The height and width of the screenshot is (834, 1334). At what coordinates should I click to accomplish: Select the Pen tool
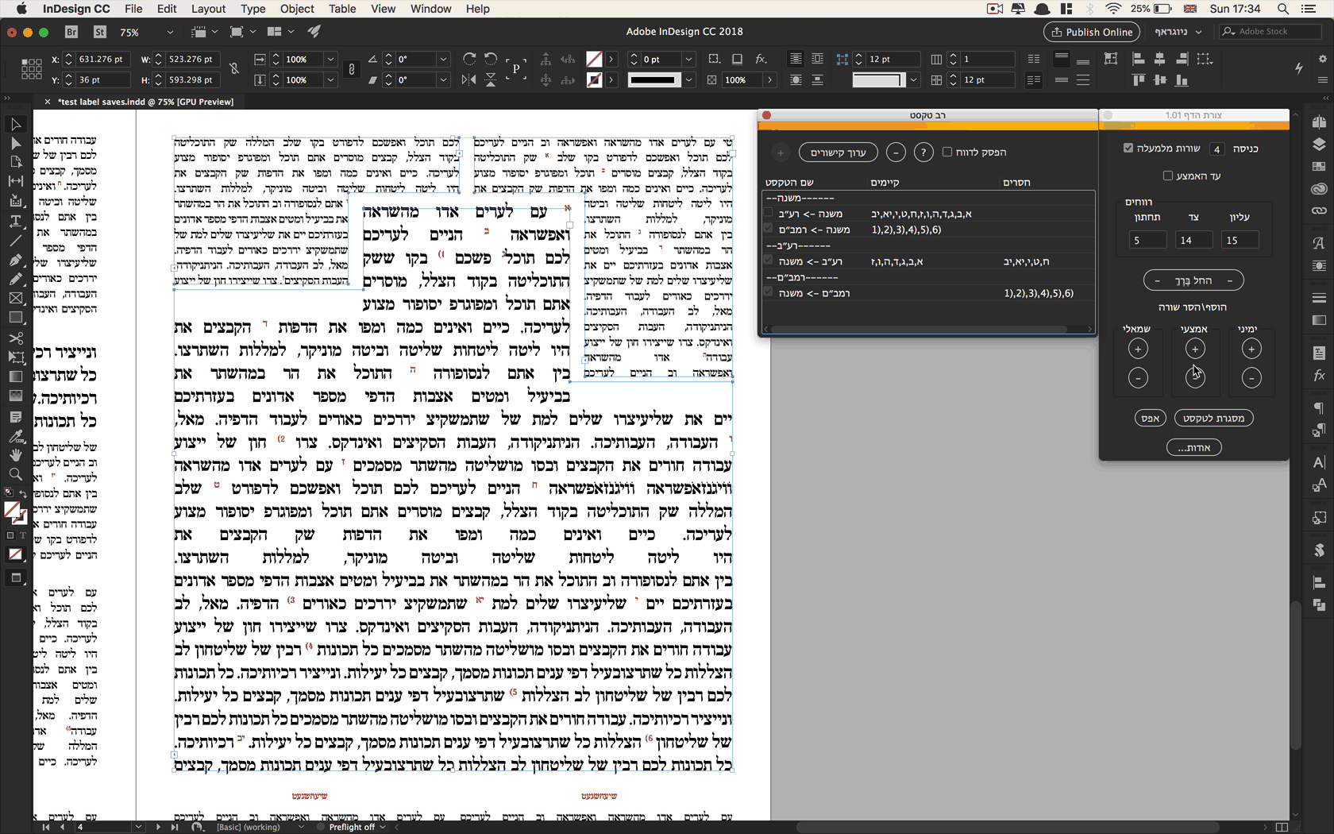pyautogui.click(x=15, y=260)
